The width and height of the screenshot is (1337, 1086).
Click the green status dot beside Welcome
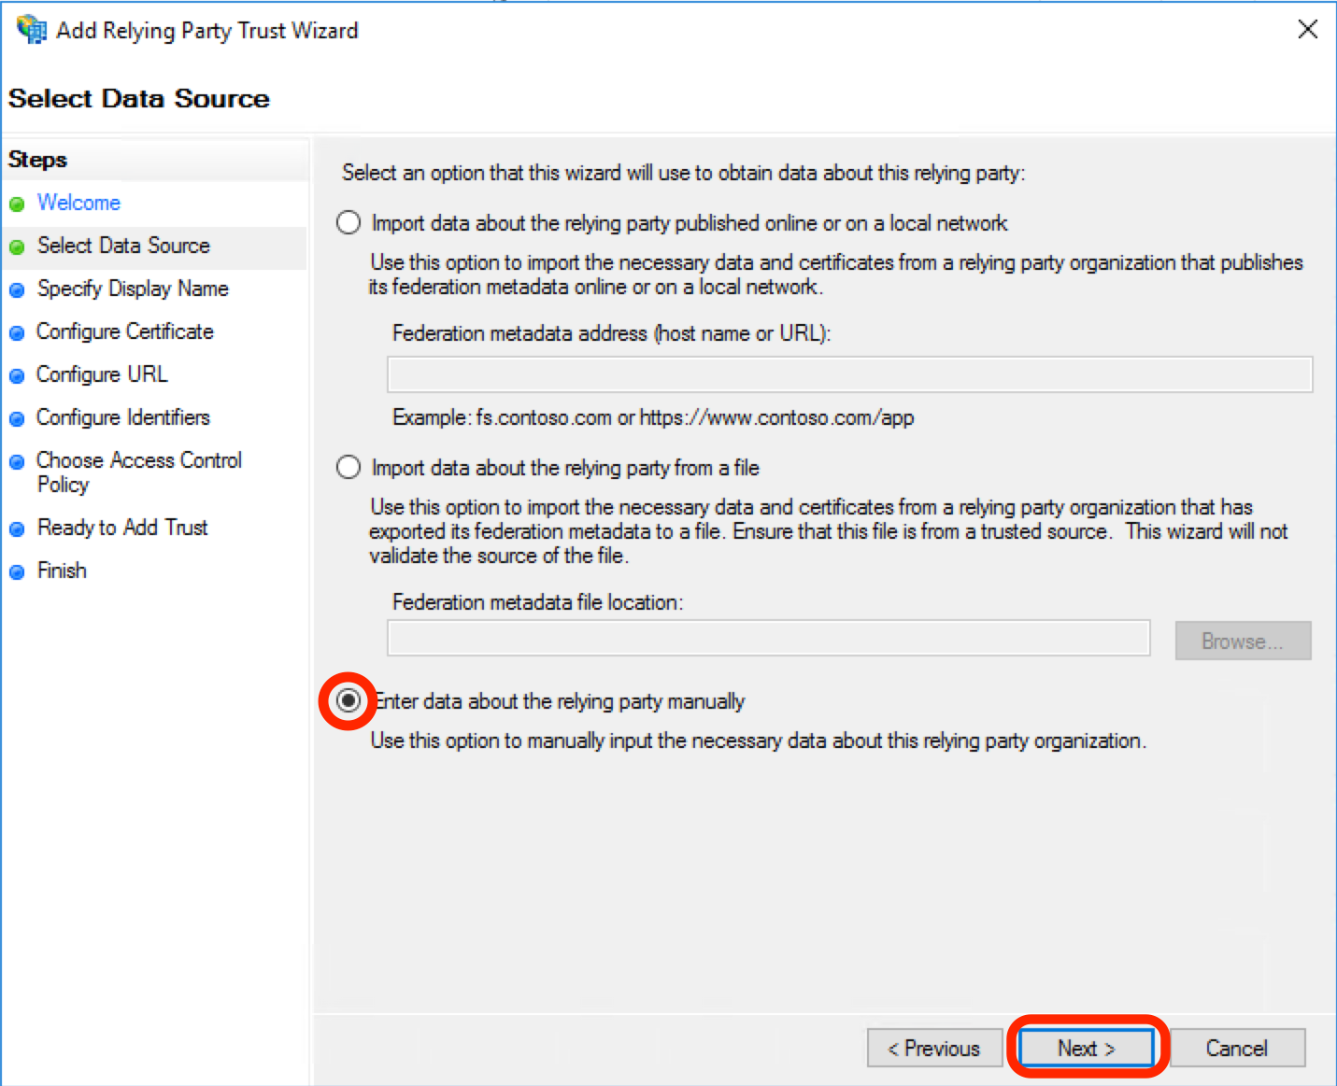pyautogui.click(x=17, y=203)
